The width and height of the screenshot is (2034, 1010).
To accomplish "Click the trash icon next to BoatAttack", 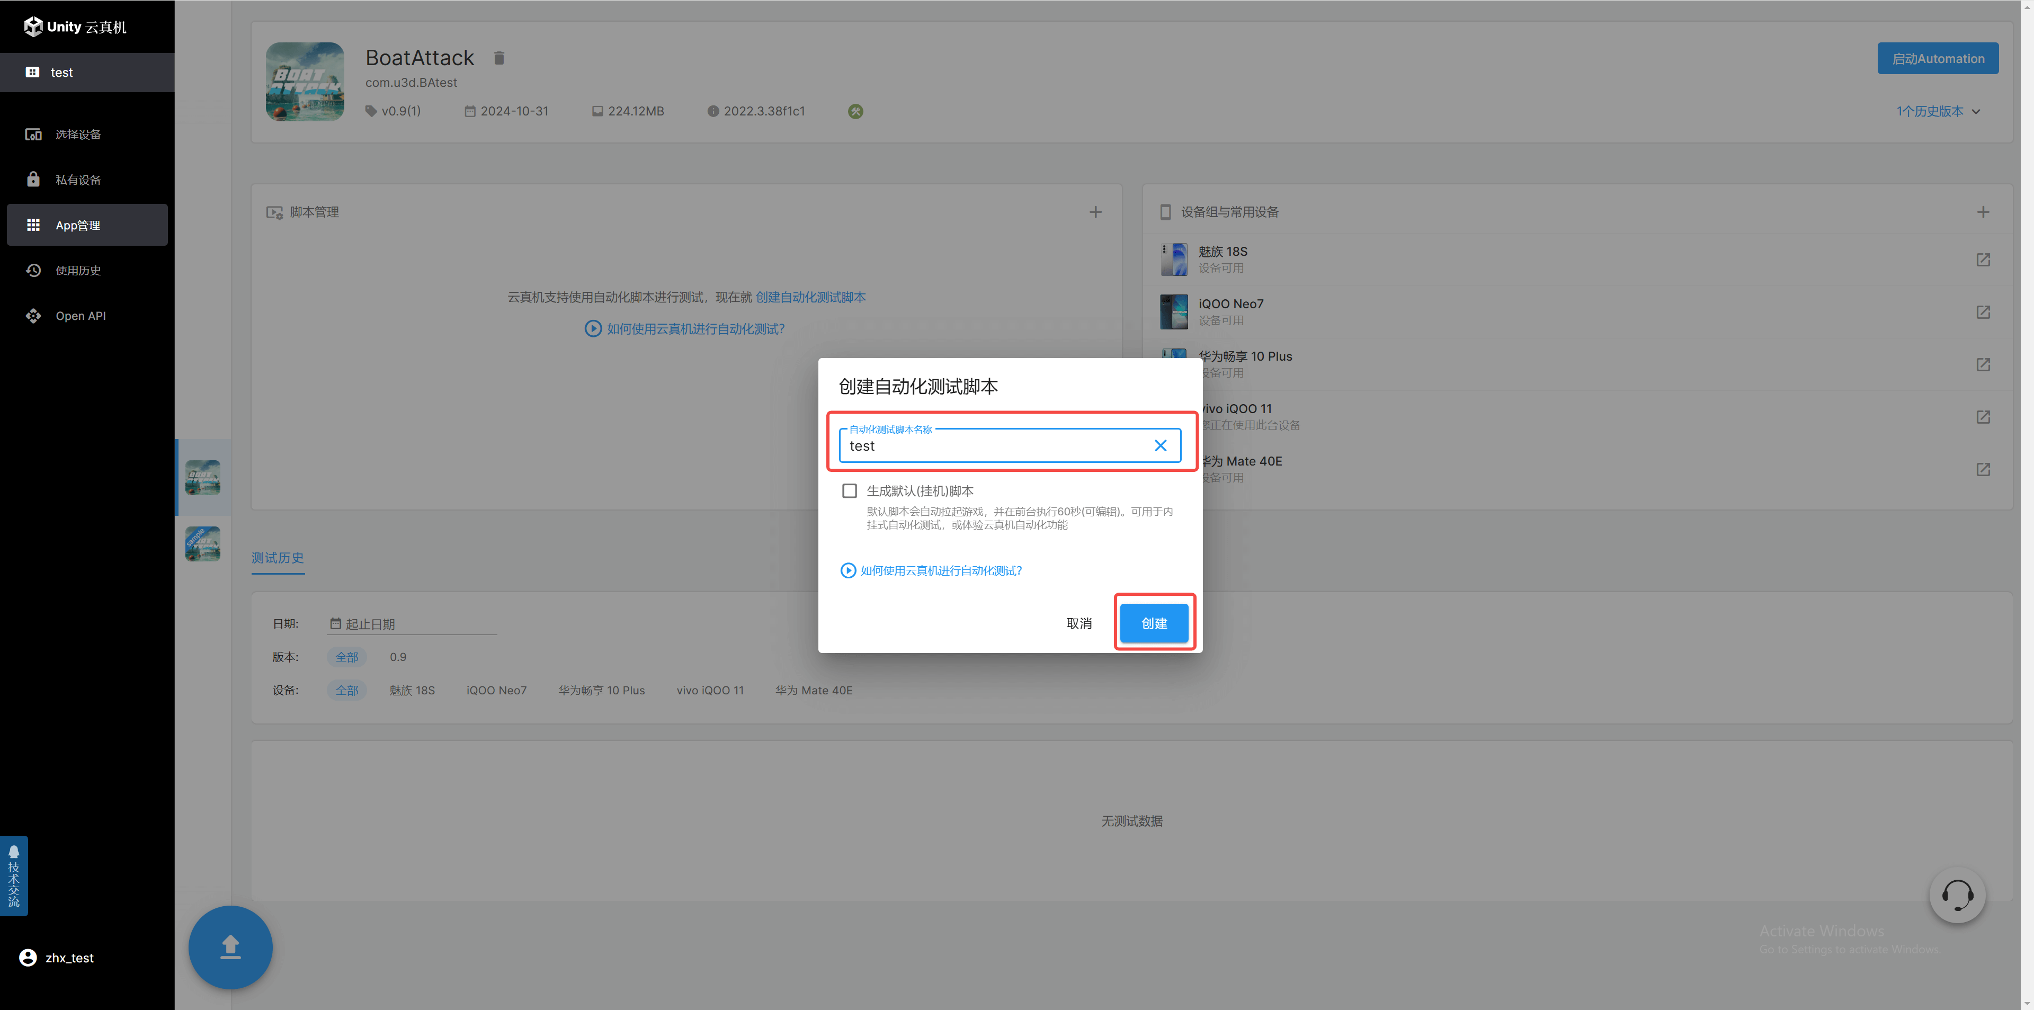I will 499,58.
